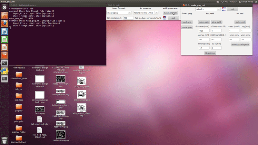
Task: Open LibreOffice Calc from the launcher
Action: tap(5, 39)
